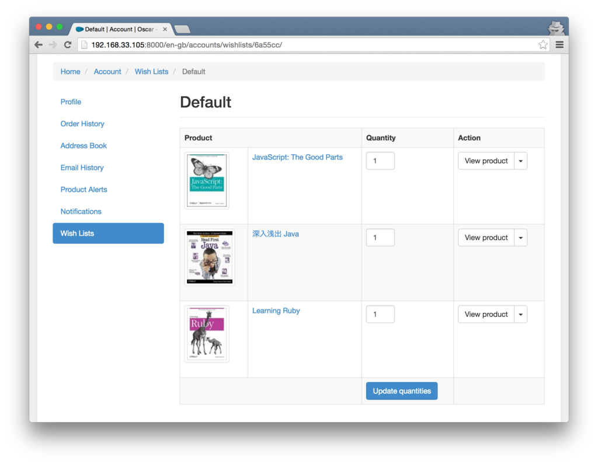
Task: Open a new browser tab
Action: click(x=182, y=29)
